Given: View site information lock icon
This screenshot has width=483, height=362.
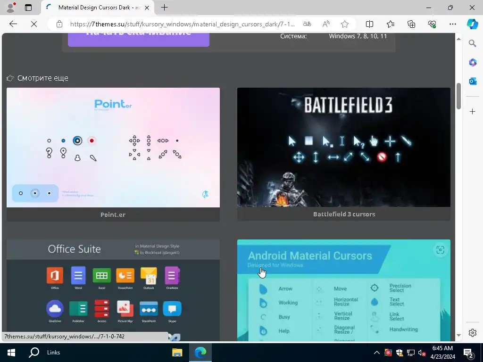Looking at the screenshot, I should point(59,24).
